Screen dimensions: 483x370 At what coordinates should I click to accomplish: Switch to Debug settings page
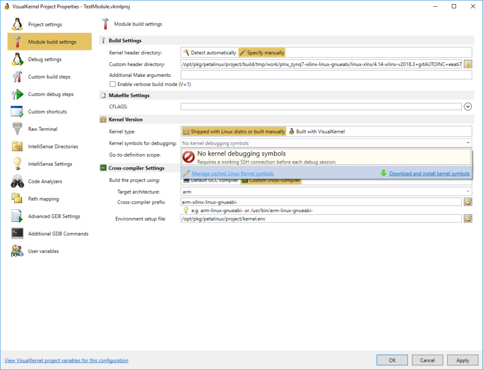[45, 59]
